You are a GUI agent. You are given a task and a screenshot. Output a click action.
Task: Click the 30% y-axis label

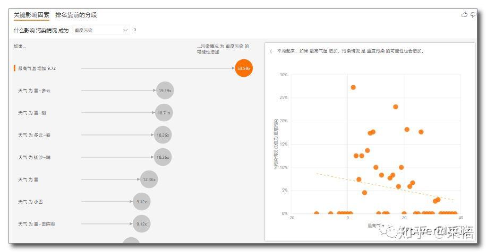click(283, 75)
